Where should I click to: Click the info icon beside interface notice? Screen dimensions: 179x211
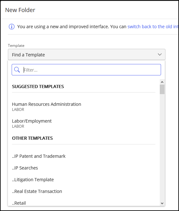(12, 27)
